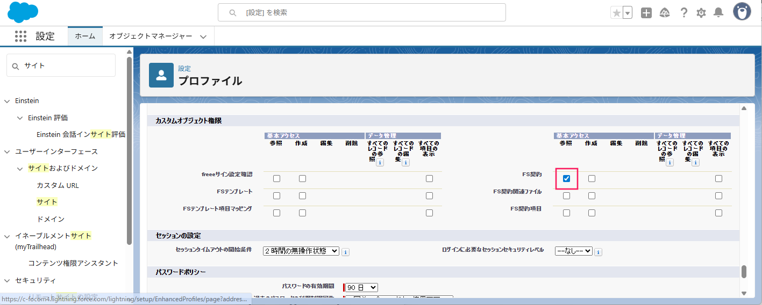
Task: Check すべての項目の表示 for FSテンプレート
Action: 429,196
